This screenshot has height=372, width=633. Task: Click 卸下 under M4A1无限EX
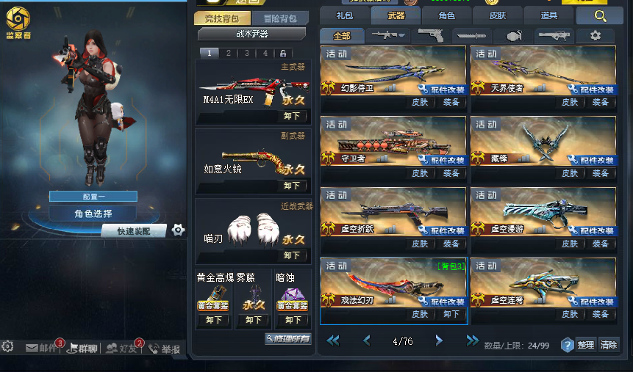(x=291, y=116)
